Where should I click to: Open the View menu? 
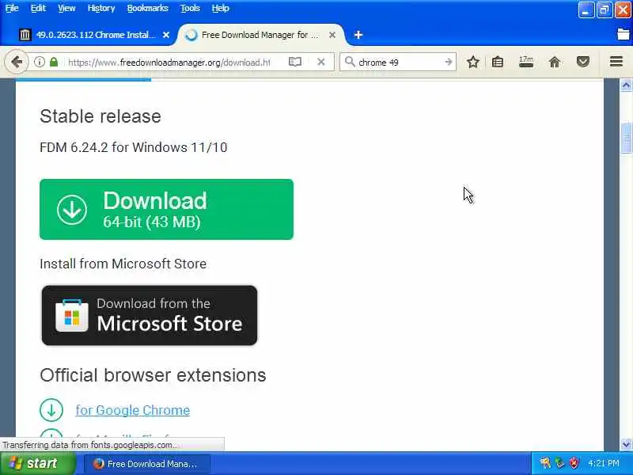(66, 8)
